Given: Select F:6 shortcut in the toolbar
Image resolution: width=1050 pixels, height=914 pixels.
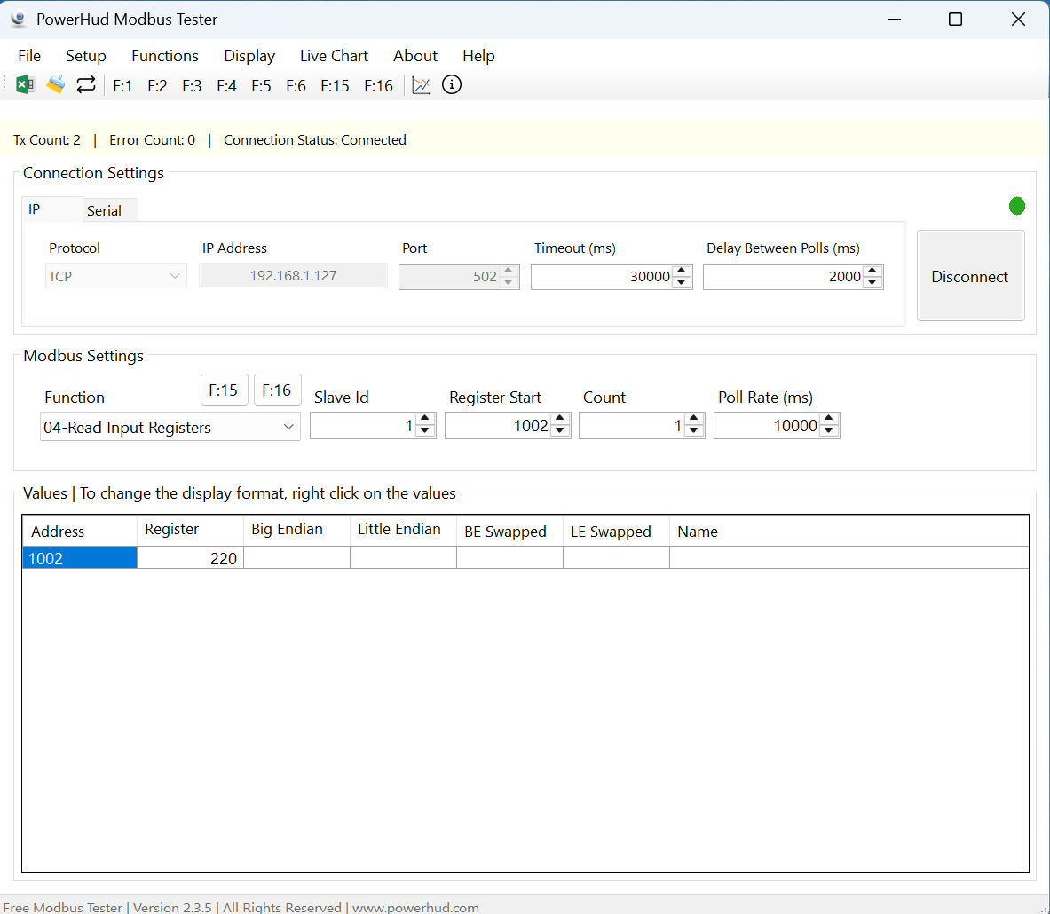Looking at the screenshot, I should click(296, 86).
